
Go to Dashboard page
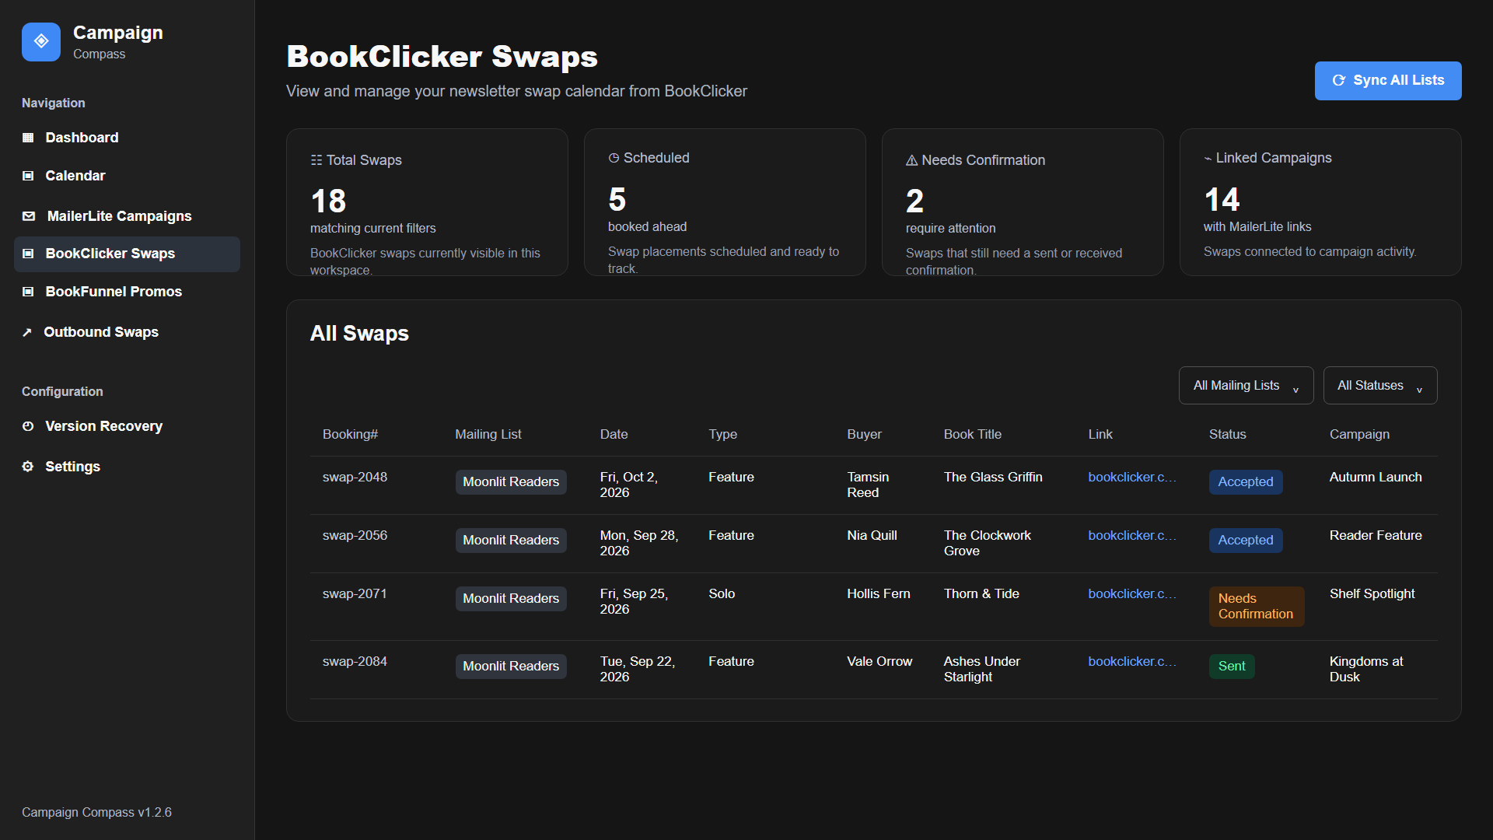[127, 138]
